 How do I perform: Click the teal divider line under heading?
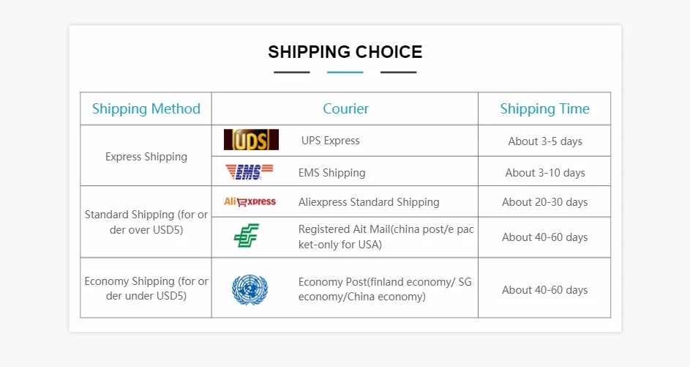(345, 73)
